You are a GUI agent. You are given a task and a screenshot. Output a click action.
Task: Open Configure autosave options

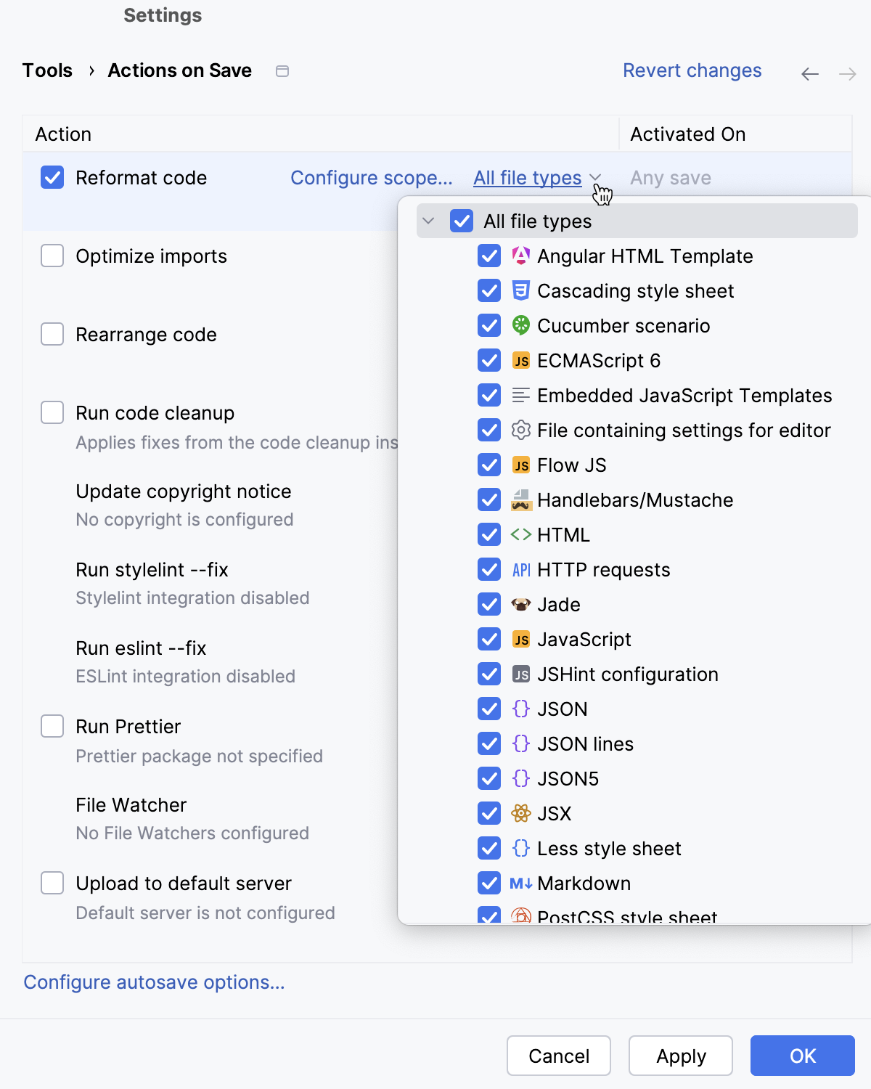tap(153, 982)
